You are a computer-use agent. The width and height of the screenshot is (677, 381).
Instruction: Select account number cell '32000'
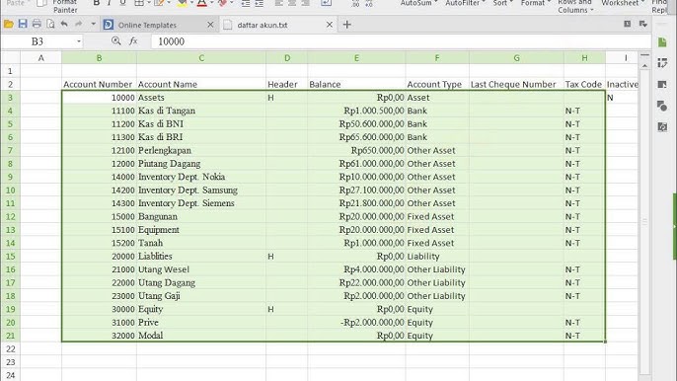pos(99,336)
